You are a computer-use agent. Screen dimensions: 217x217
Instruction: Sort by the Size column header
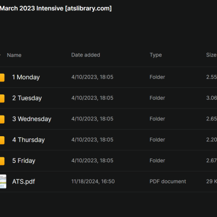(212, 55)
